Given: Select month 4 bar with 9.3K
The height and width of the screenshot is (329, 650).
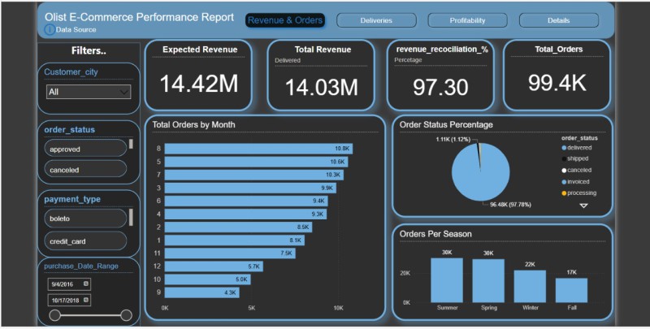Looking at the screenshot, I should (x=245, y=214).
